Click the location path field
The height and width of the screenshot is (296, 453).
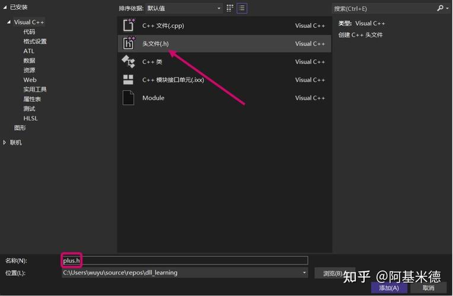coord(185,273)
